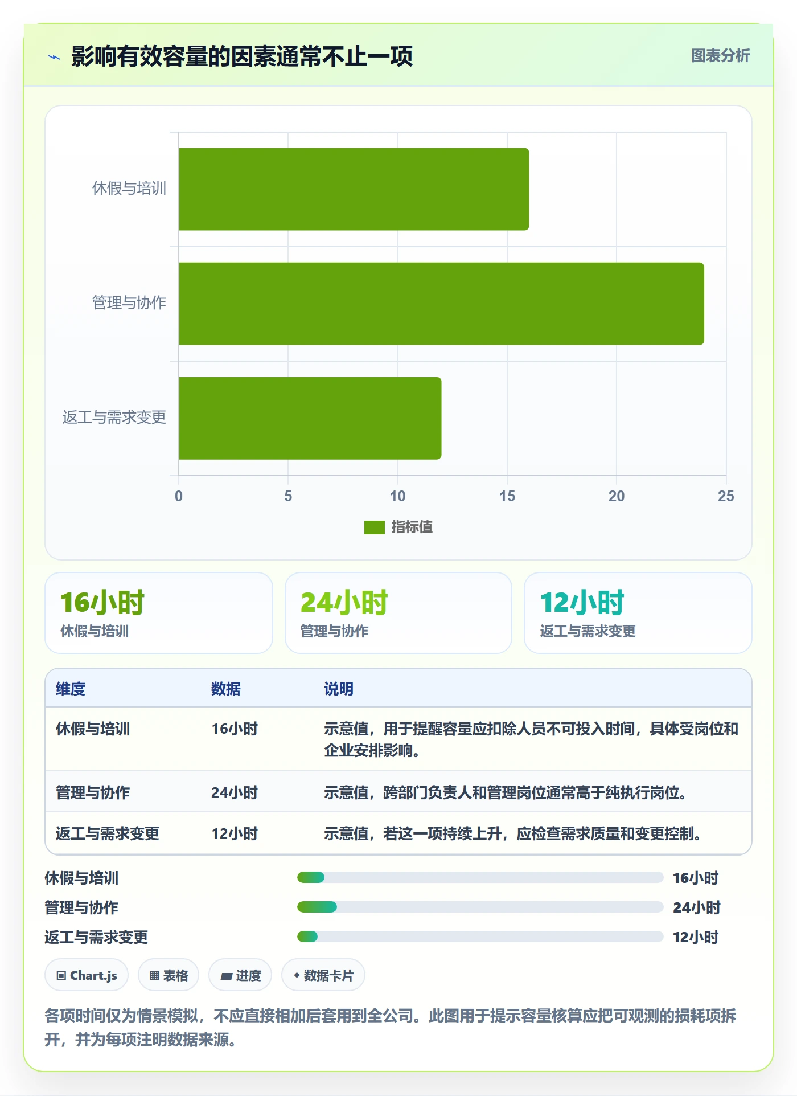Open the 16小时 data card
Image resolution: width=797 pixels, height=1096 pixels.
159,613
